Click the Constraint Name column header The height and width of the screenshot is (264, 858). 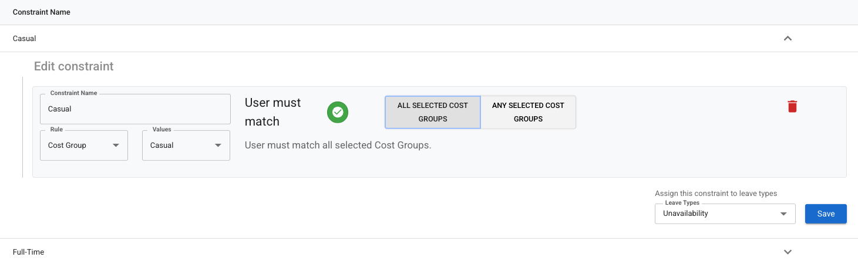point(42,12)
